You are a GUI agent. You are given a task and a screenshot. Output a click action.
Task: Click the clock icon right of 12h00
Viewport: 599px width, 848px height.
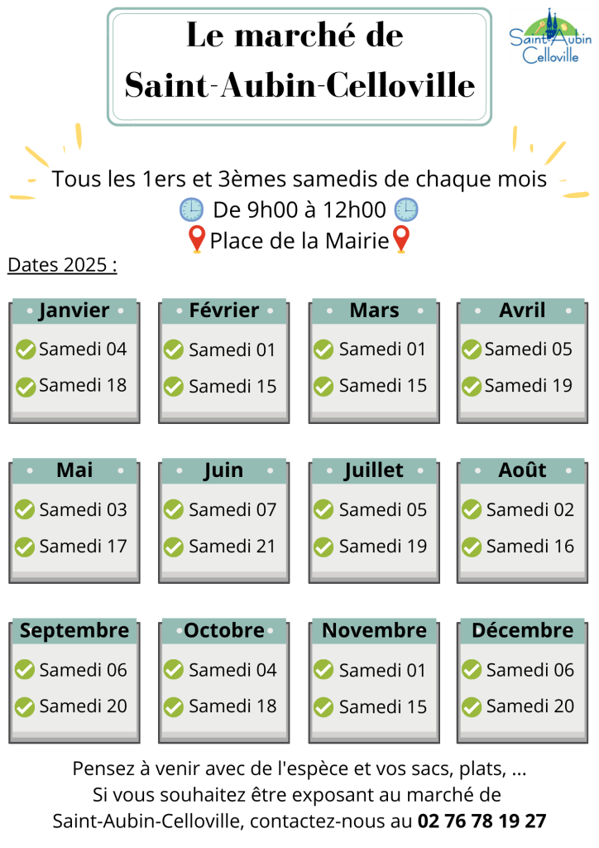(406, 210)
